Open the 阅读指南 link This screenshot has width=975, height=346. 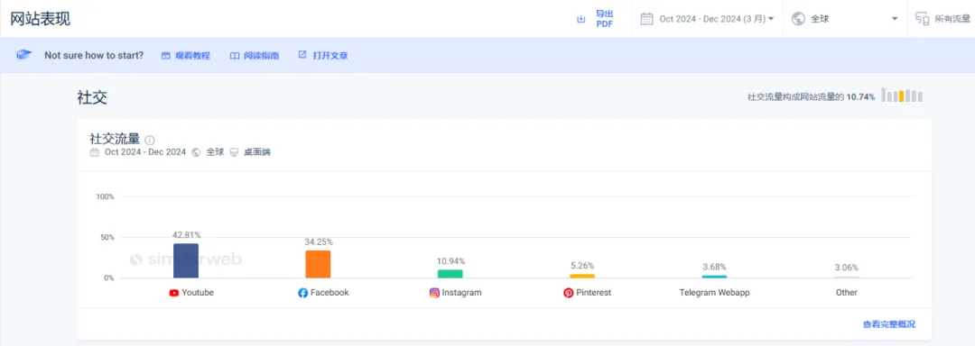[x=255, y=55]
